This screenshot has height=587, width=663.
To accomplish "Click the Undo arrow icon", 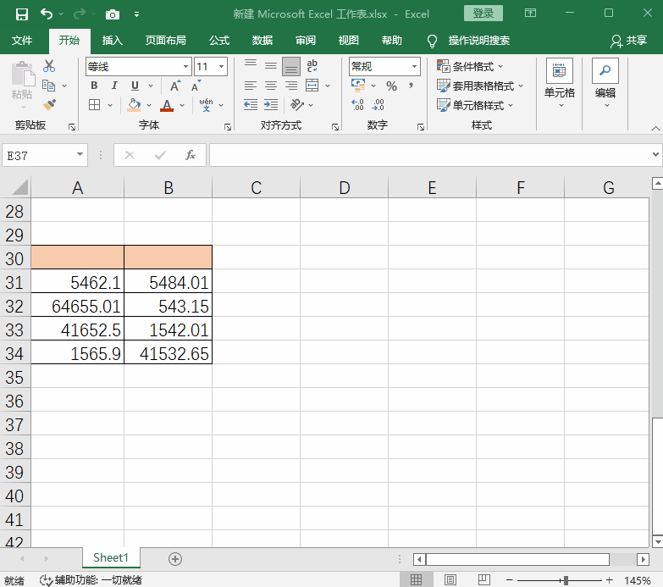I will [47, 14].
